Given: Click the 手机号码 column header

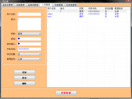Looking at the screenshot, I should (x=96, y=8).
